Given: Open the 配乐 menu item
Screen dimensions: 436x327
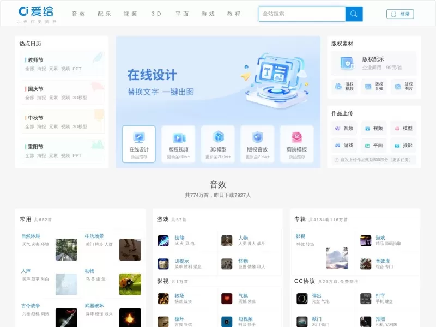Looking at the screenshot, I should tap(105, 13).
